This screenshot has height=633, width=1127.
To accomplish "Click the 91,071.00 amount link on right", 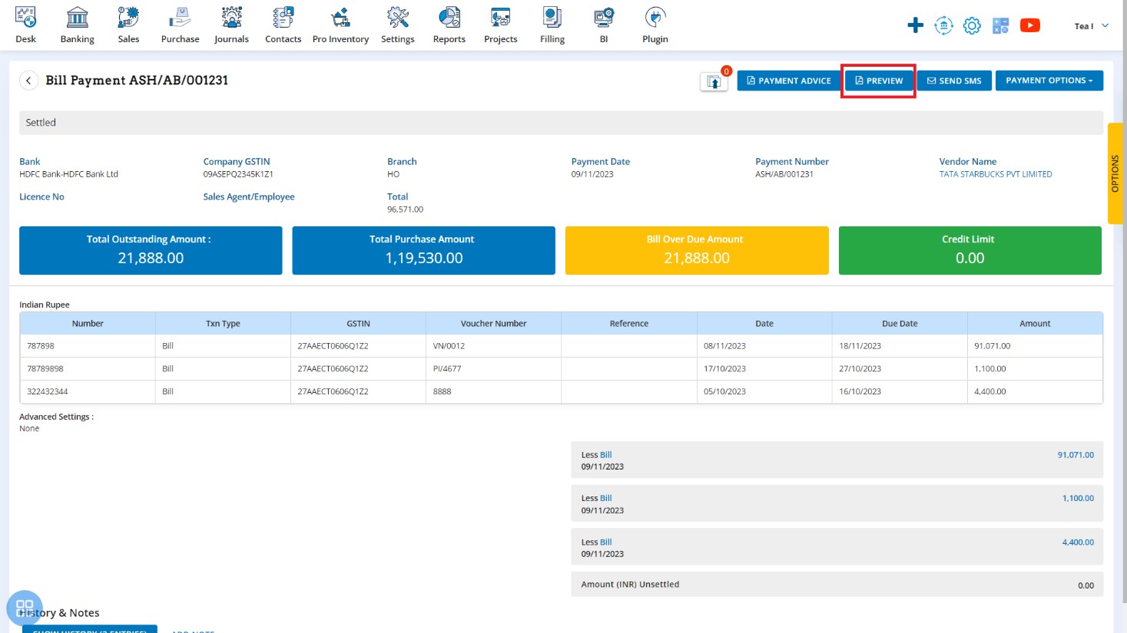I will pyautogui.click(x=1076, y=455).
